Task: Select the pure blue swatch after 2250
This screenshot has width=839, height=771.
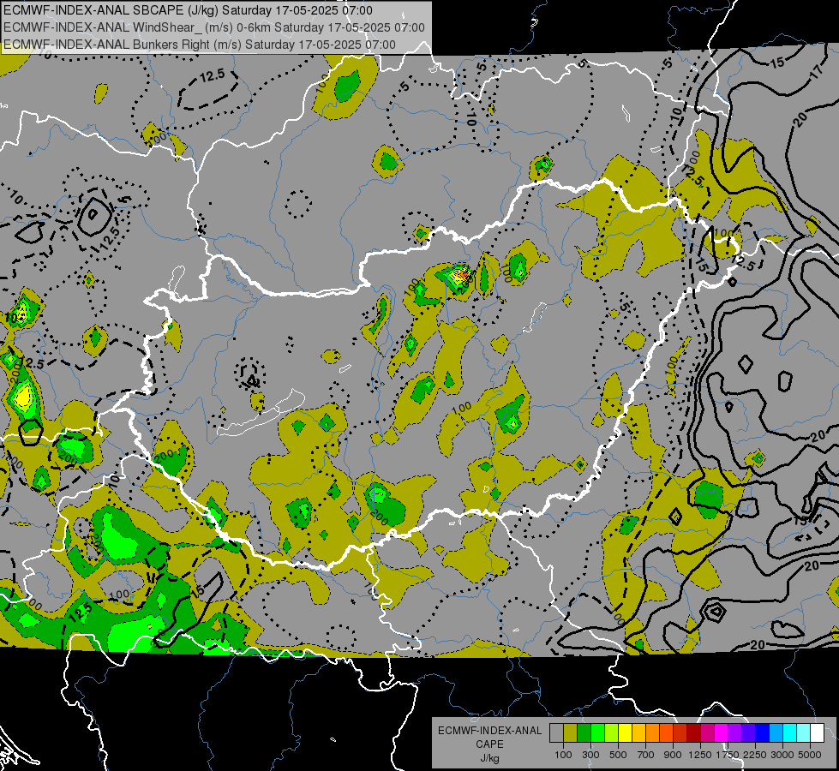Action: pos(763,733)
